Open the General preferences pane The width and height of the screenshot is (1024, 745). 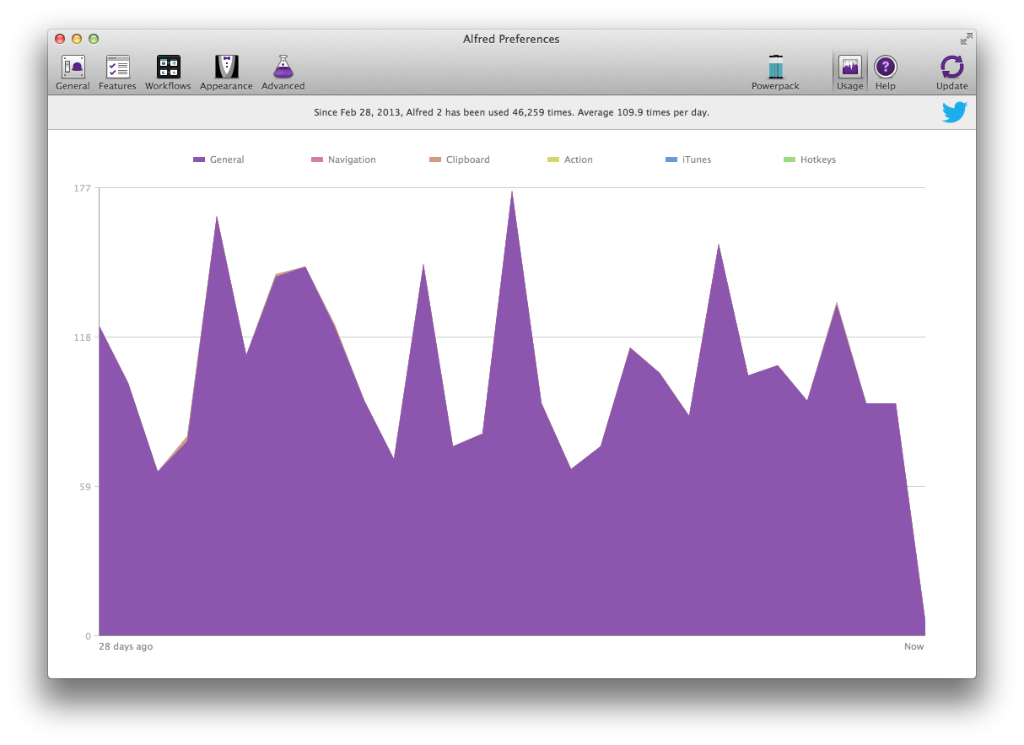coord(73,73)
